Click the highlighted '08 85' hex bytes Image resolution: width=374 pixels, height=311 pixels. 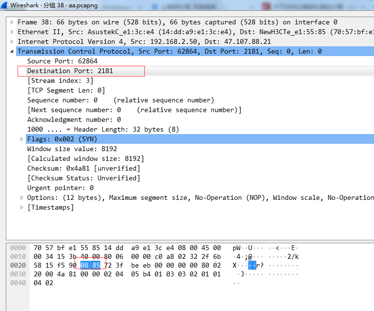point(90,265)
